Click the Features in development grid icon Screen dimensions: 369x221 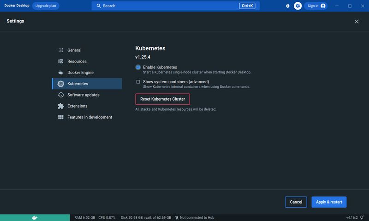click(60, 117)
